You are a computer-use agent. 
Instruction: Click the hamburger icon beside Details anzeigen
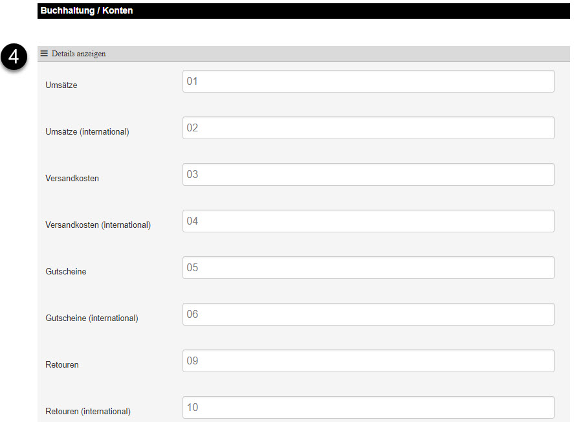pos(44,54)
